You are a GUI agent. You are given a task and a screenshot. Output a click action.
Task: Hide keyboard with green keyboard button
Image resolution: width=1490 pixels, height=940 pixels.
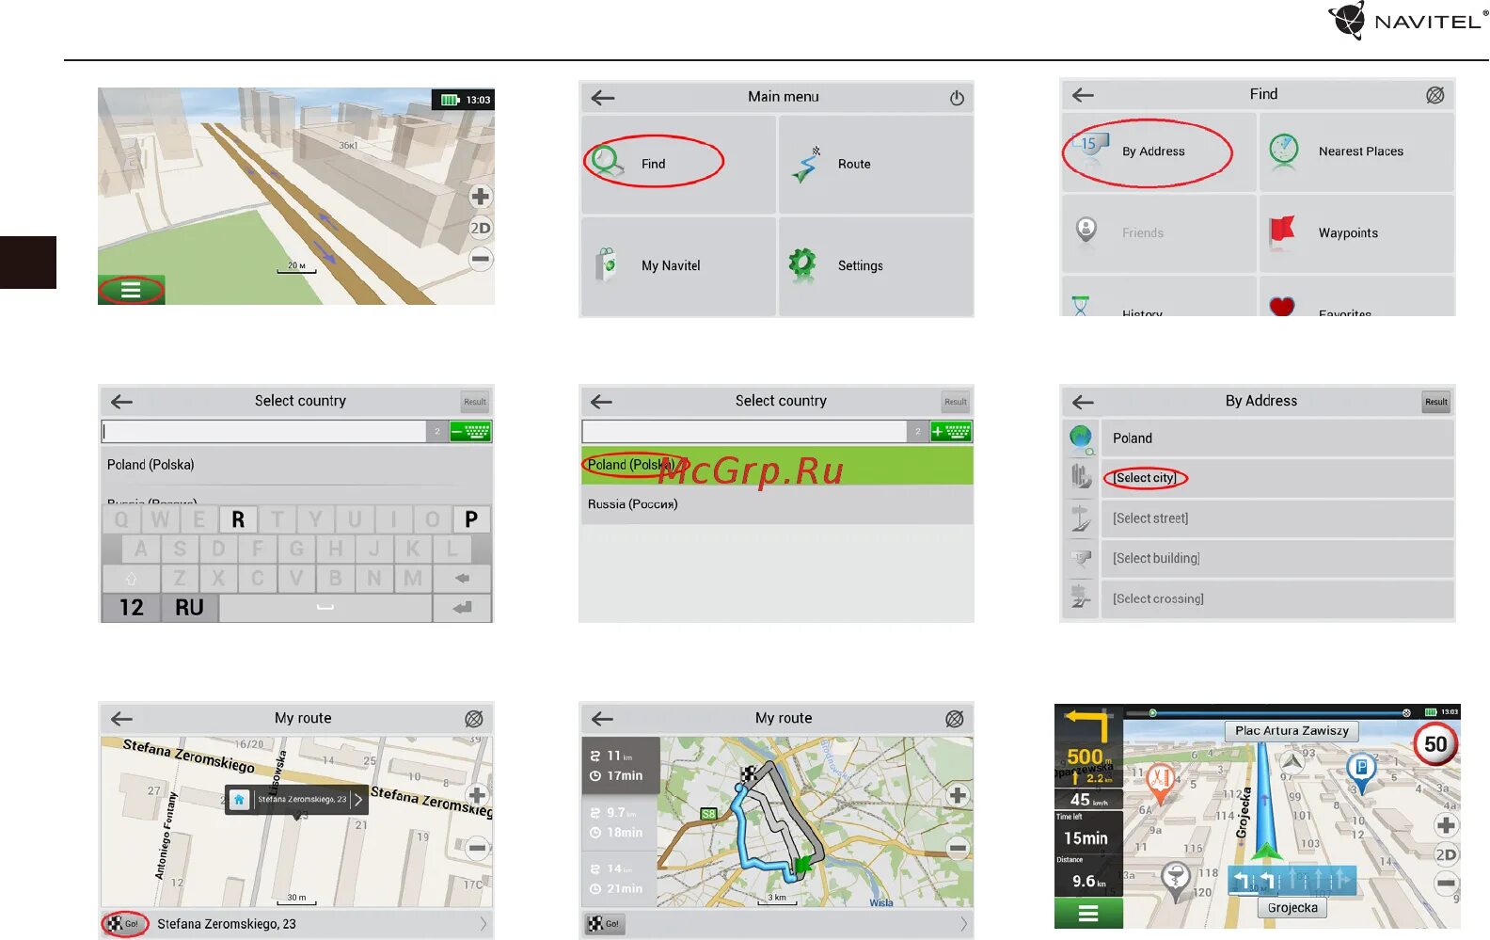[470, 431]
